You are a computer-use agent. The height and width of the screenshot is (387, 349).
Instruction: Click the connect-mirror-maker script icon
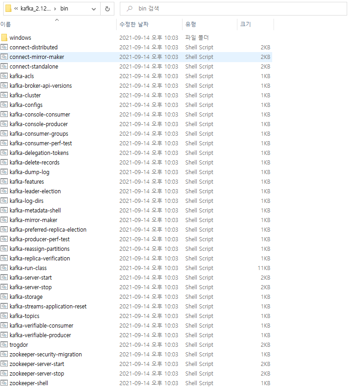click(4, 57)
